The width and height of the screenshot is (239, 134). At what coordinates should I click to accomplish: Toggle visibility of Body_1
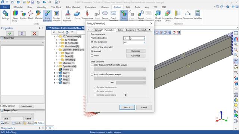tap(58, 73)
